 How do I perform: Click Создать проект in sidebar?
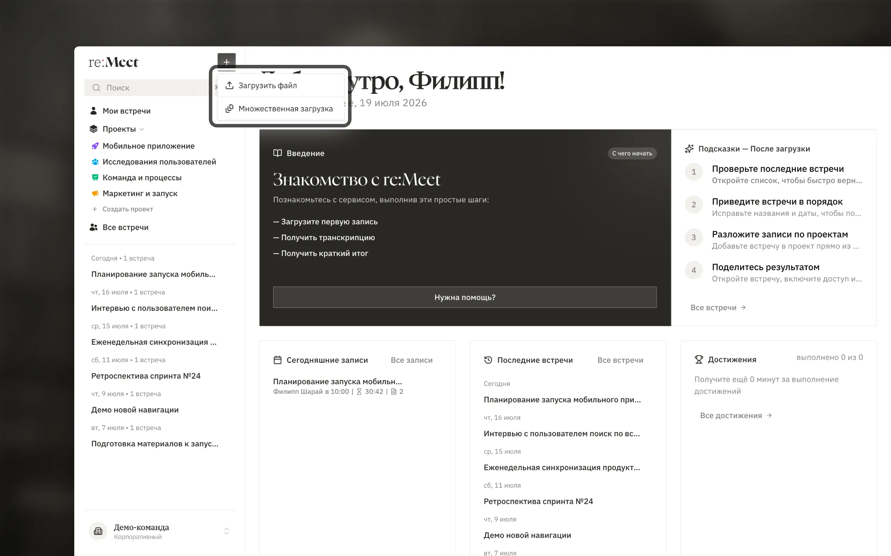pos(128,209)
